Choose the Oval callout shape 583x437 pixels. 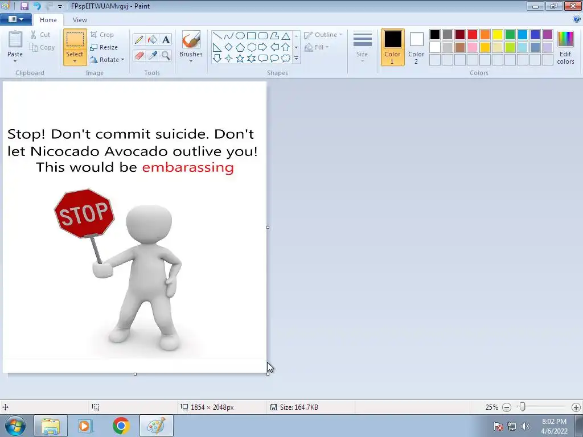pyautogui.click(x=274, y=59)
